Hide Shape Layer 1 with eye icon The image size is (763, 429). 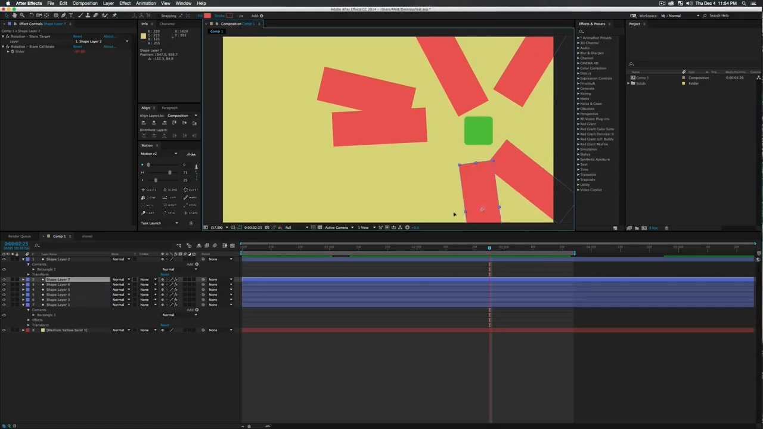coord(4,304)
